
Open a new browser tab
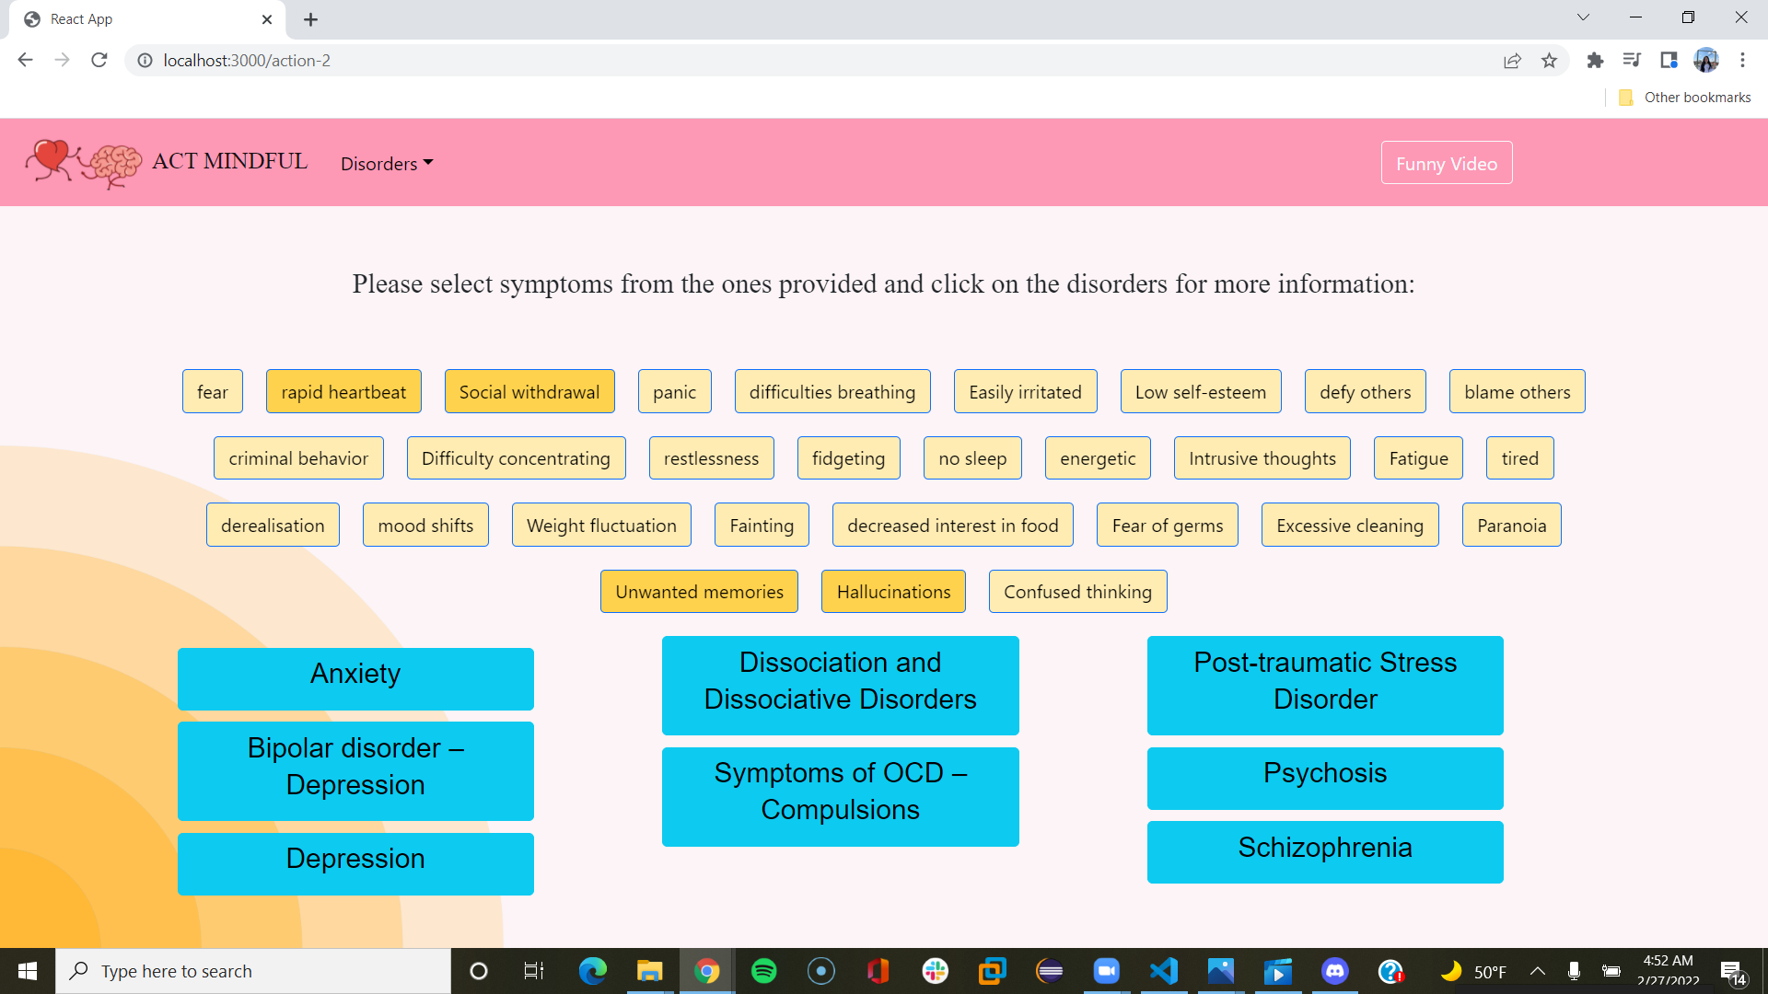[310, 19]
